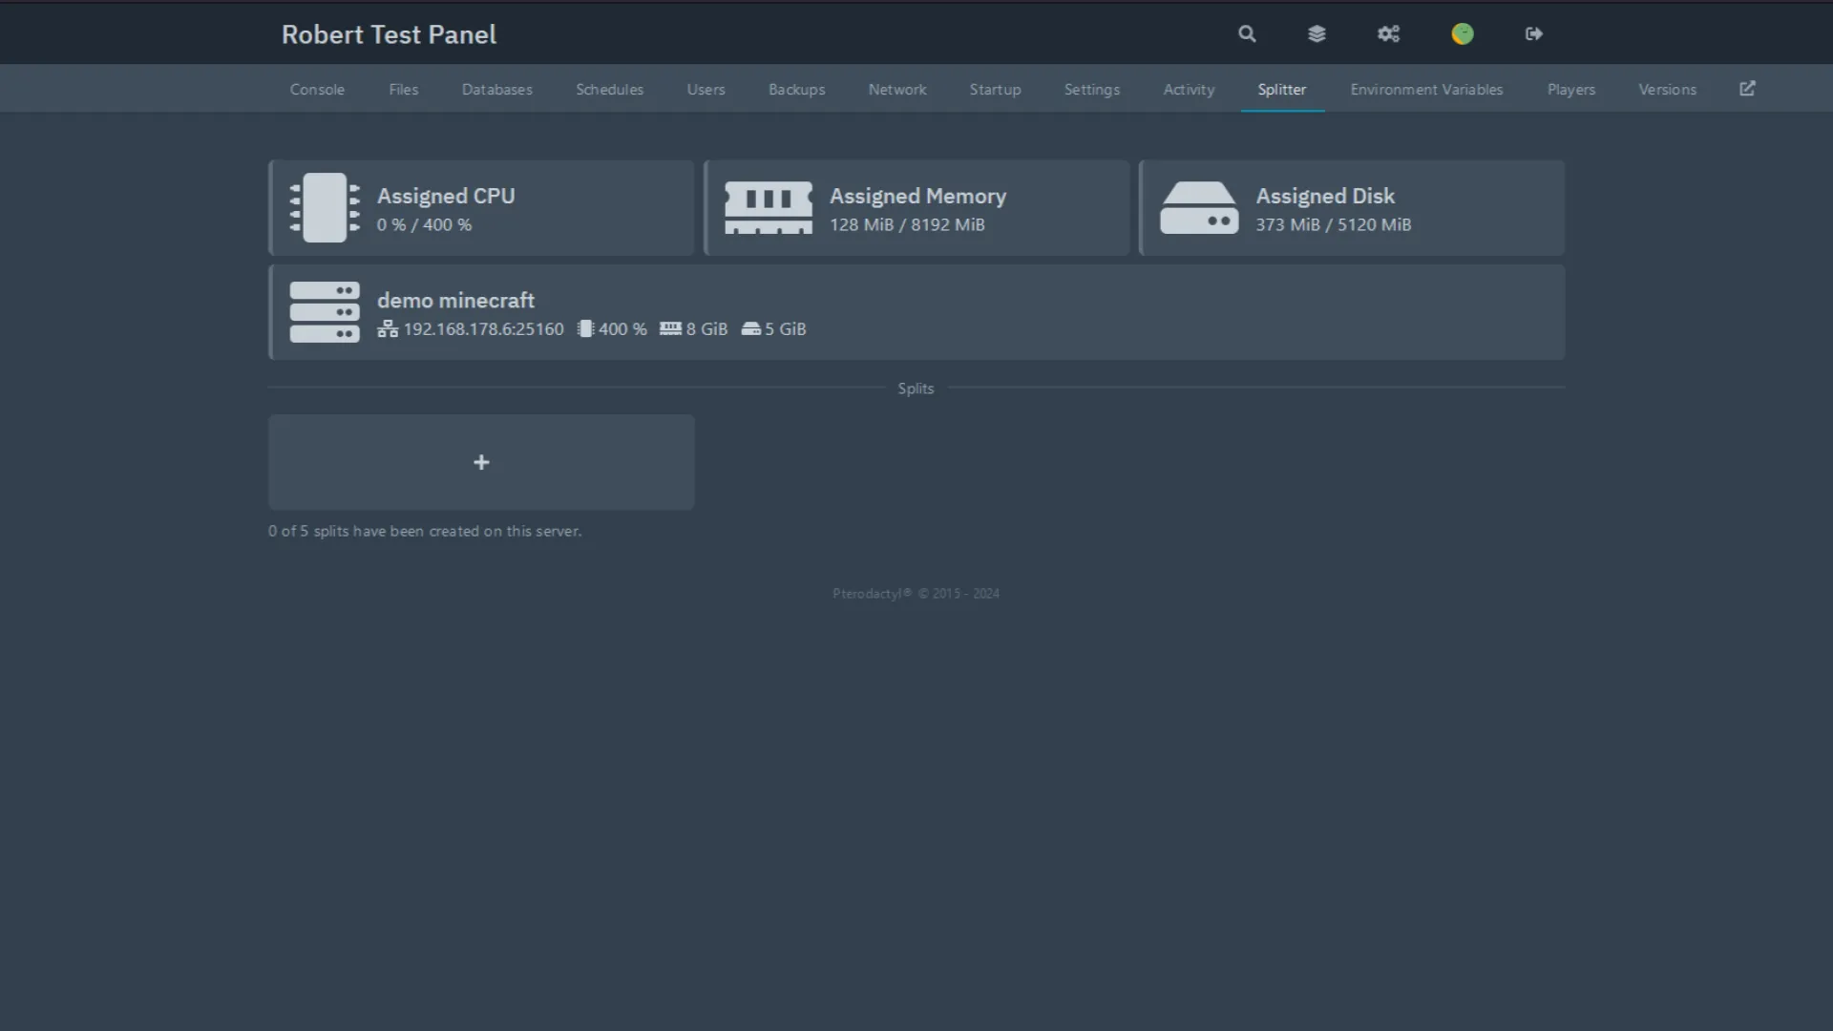Open the search panel

(x=1246, y=33)
